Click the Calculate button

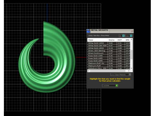click(110, 85)
